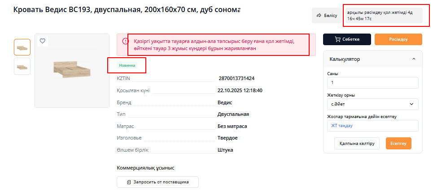Collapse the Калькулятор panel chevron

point(413,59)
